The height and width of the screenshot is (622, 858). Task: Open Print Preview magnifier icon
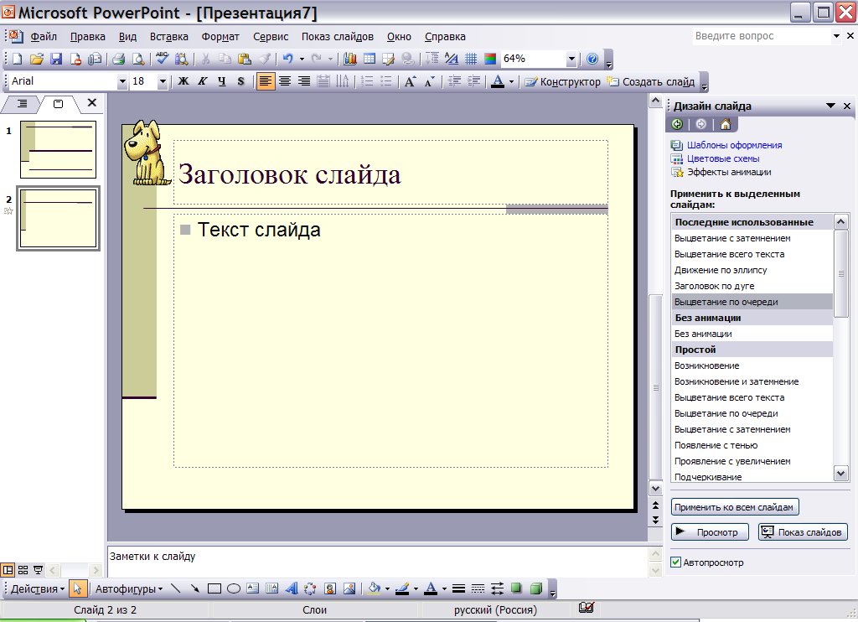(x=138, y=59)
